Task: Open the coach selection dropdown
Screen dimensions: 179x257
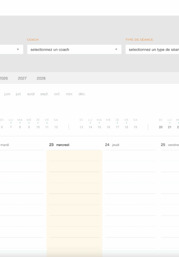Action: 74,49
